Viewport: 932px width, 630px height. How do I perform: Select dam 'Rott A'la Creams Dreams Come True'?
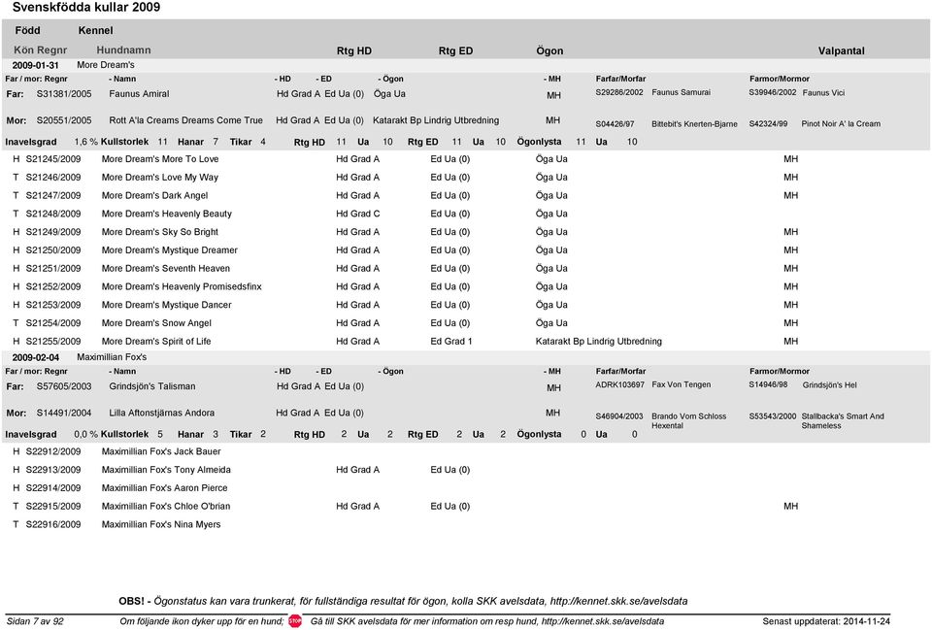click(x=185, y=120)
